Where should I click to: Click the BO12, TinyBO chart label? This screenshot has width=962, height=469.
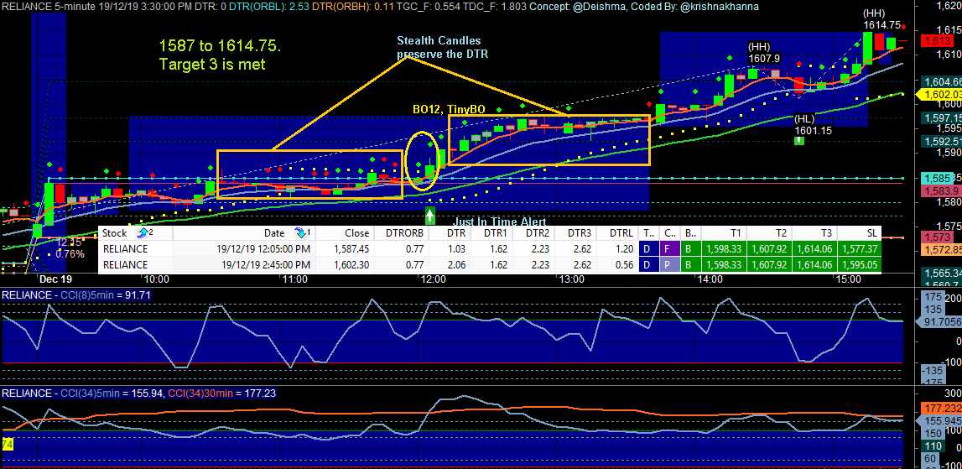click(x=449, y=109)
